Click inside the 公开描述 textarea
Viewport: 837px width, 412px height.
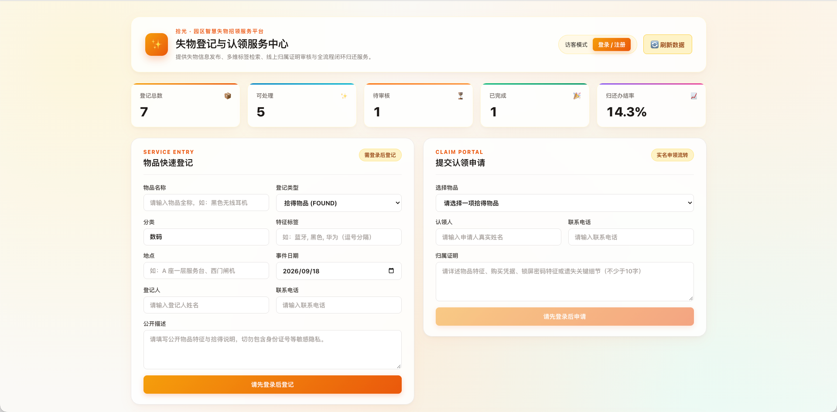click(x=273, y=350)
